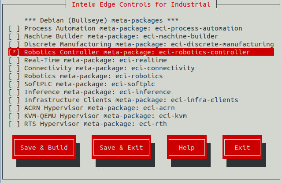Viewport: 282px width, 183px height.
Task: Toggle KVM-QEMU Hypervisor meta-package checkbox
Action: [15, 116]
